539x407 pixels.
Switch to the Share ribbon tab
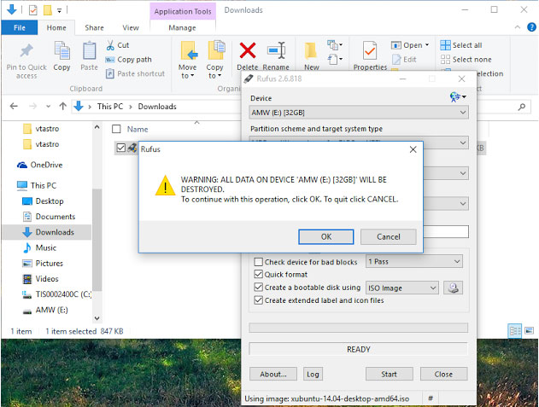[94, 28]
